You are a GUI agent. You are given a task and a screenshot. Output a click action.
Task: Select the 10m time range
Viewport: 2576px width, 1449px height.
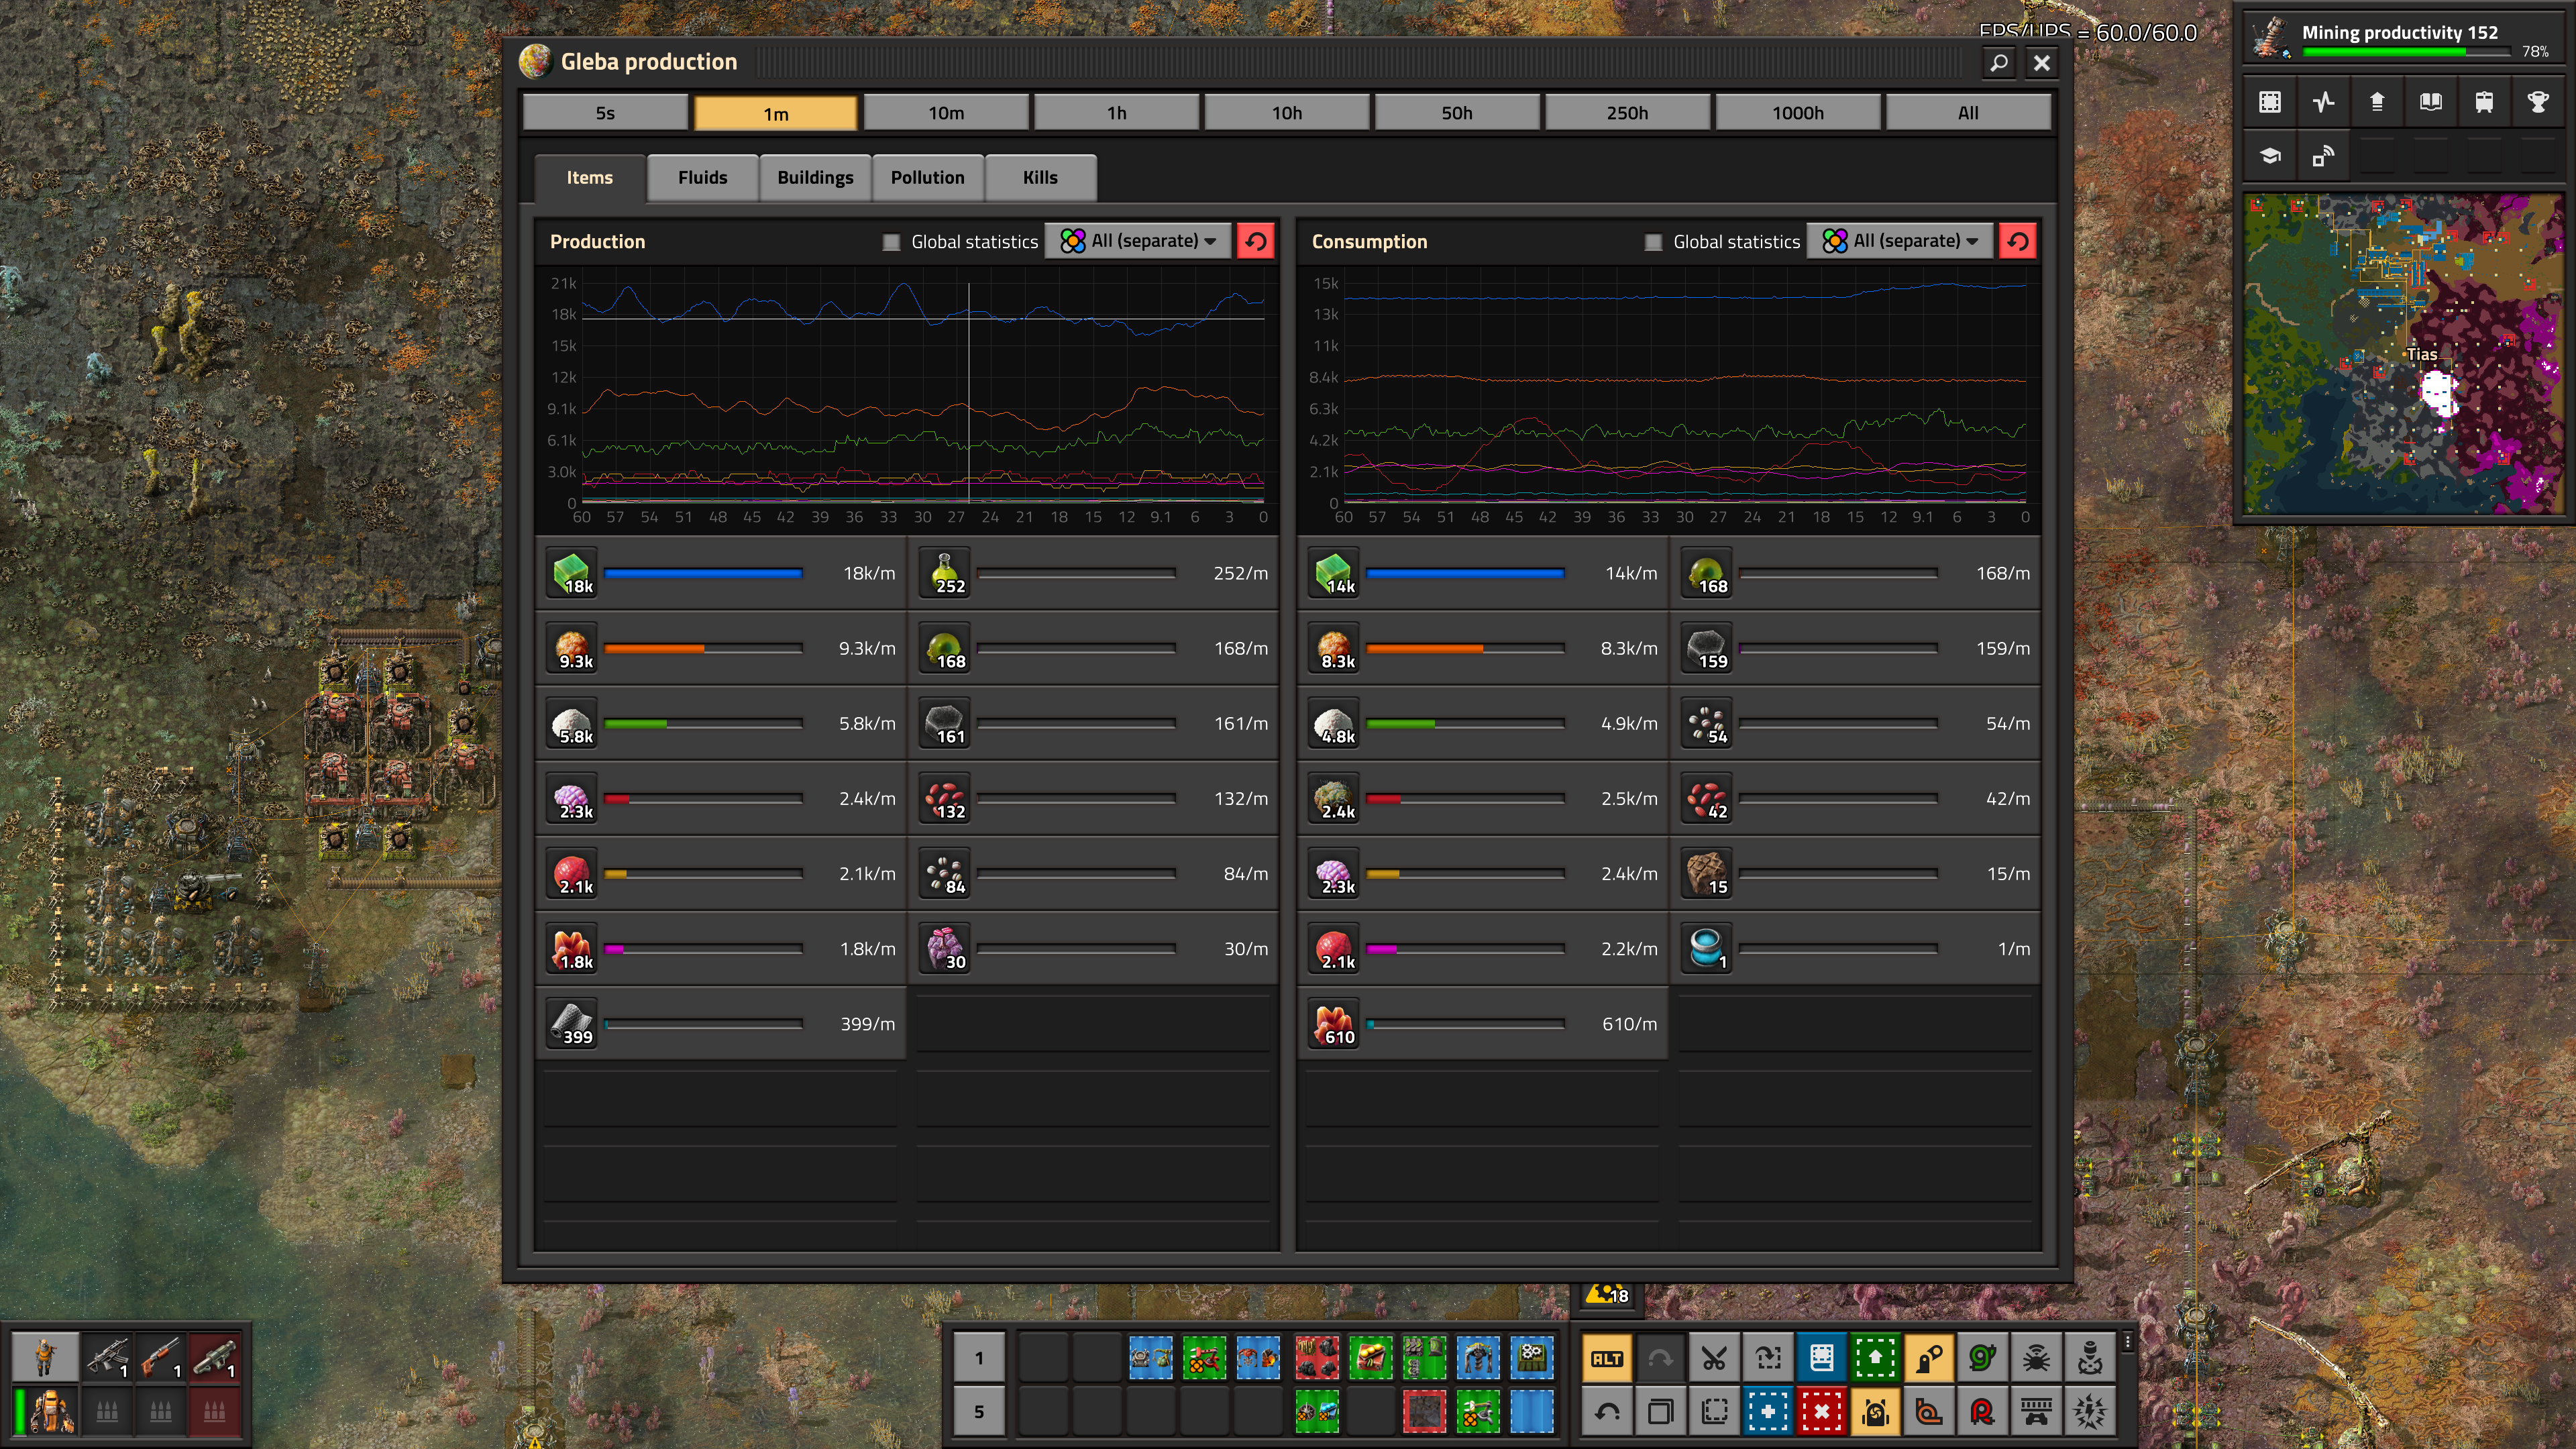tap(946, 113)
